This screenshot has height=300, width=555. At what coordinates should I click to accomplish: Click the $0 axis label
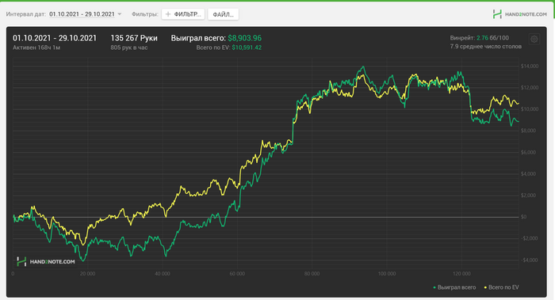point(524,217)
